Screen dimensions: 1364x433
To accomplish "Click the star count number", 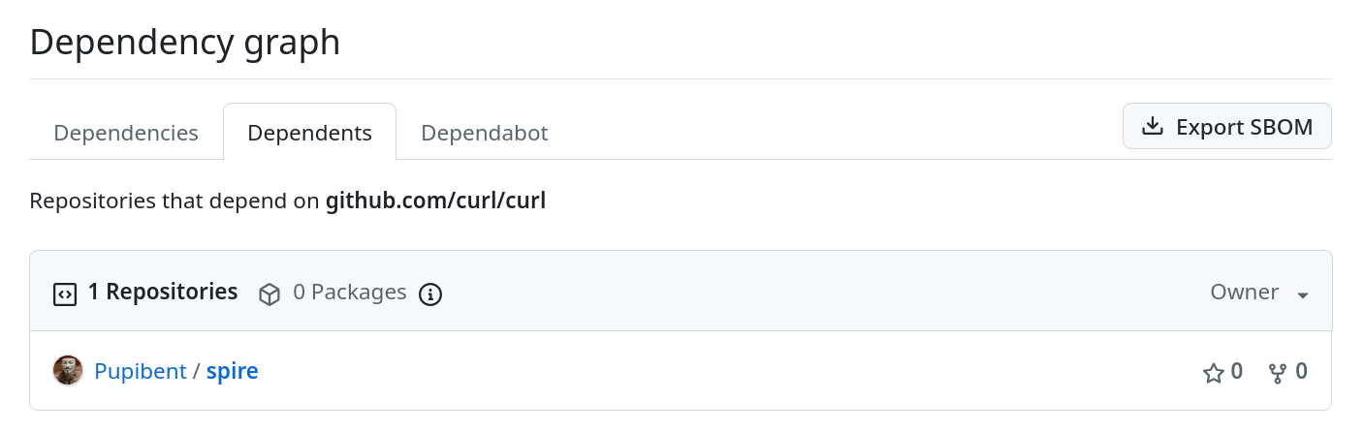I will (x=1237, y=371).
